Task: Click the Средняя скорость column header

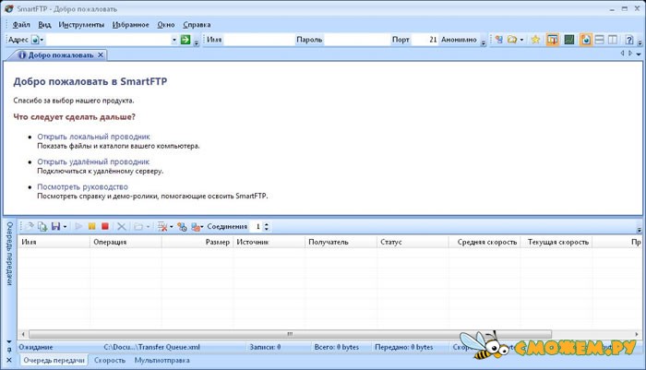Action: coord(484,242)
